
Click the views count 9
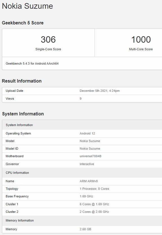(x=81, y=99)
